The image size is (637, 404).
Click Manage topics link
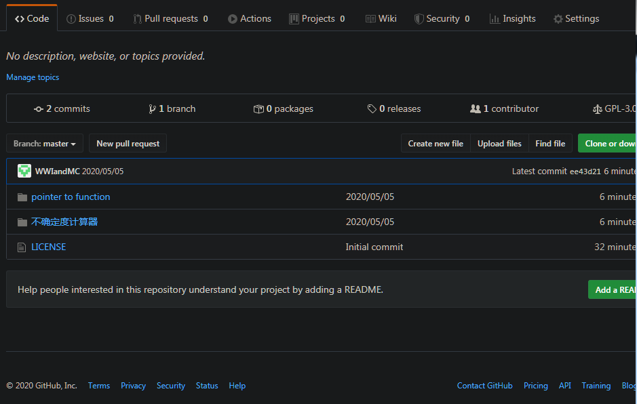coord(33,77)
